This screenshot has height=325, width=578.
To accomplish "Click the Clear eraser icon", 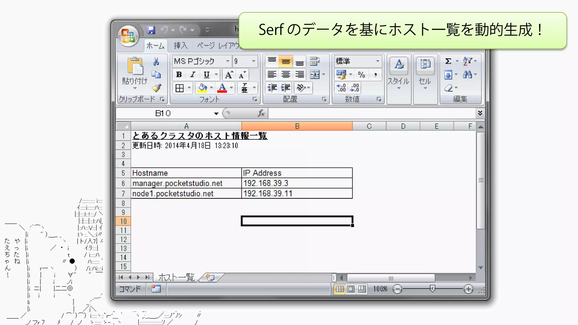I will 448,88.
